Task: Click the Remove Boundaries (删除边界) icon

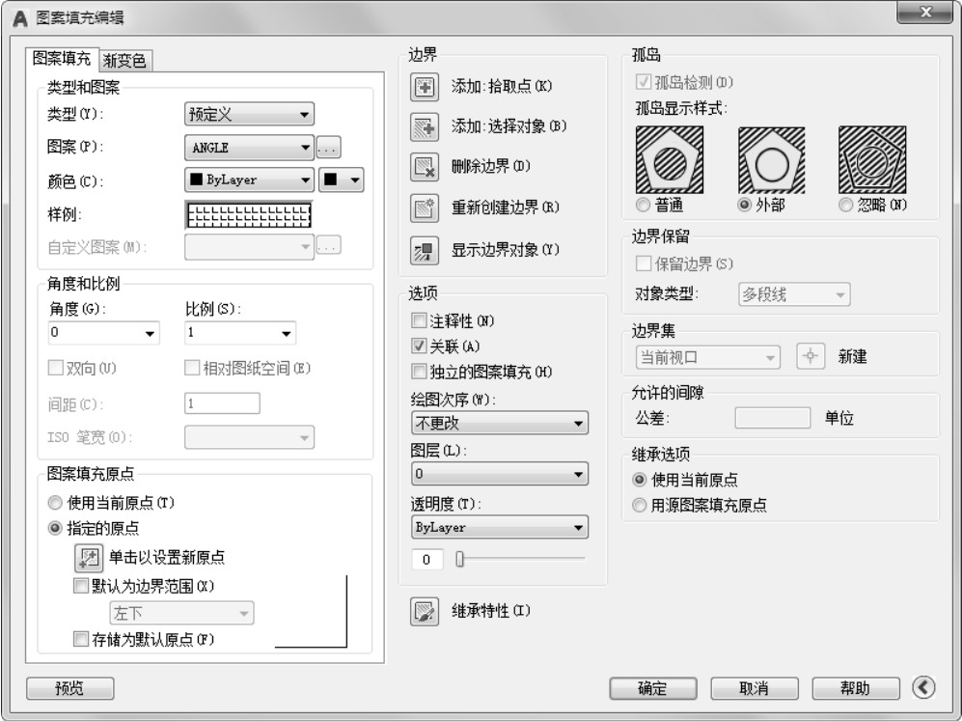Action: [424, 167]
